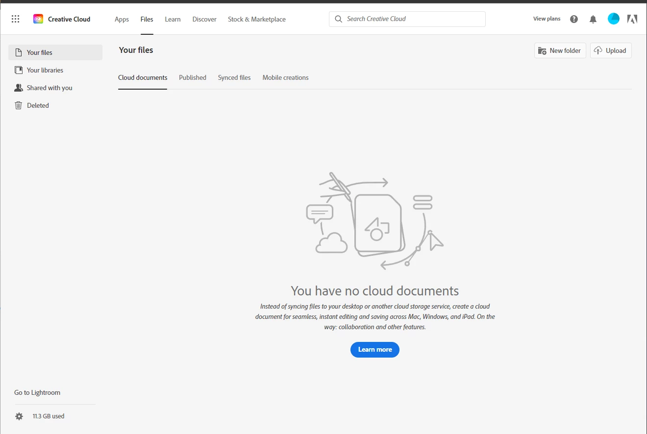This screenshot has width=647, height=434.
Task: Open the notifications bell
Action: [x=593, y=19]
